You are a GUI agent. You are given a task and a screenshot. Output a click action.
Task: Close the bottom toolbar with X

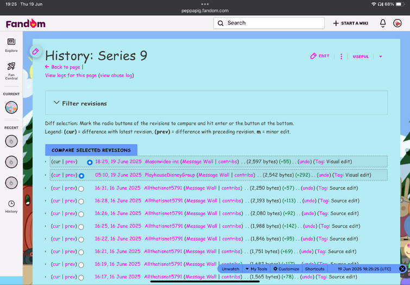click(402, 269)
